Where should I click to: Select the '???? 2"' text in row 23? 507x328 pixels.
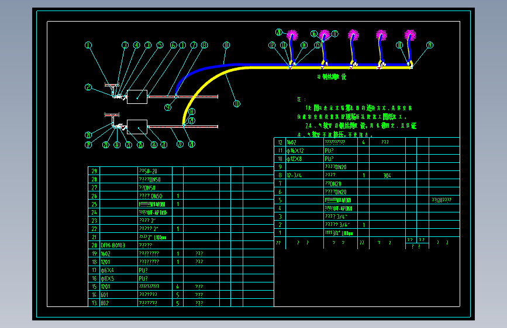coord(147,221)
